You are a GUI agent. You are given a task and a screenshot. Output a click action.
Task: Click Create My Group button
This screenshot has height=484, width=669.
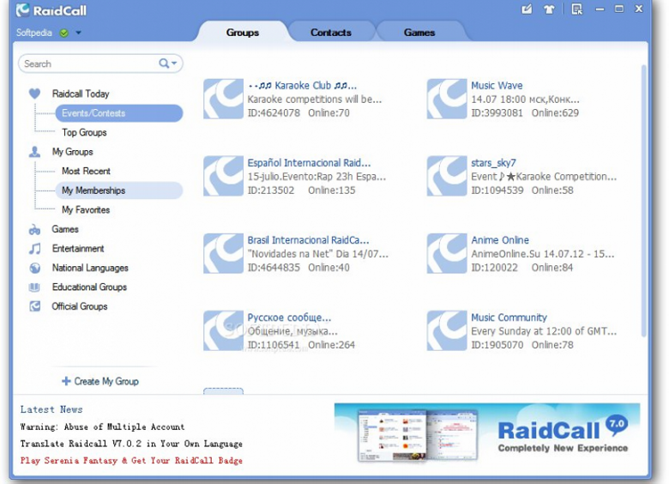(100, 381)
